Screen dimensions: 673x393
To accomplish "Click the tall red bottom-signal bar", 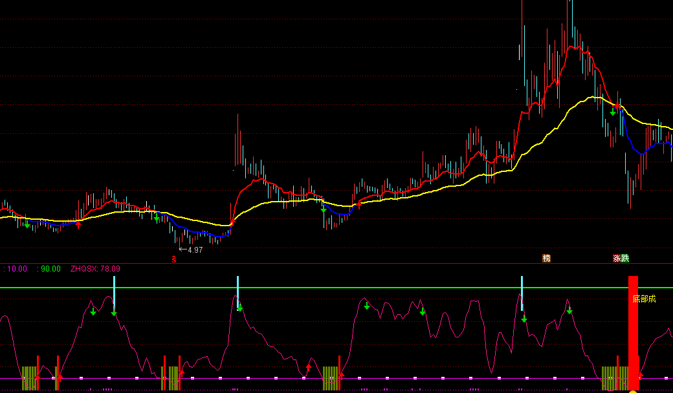I will pyautogui.click(x=633, y=333).
